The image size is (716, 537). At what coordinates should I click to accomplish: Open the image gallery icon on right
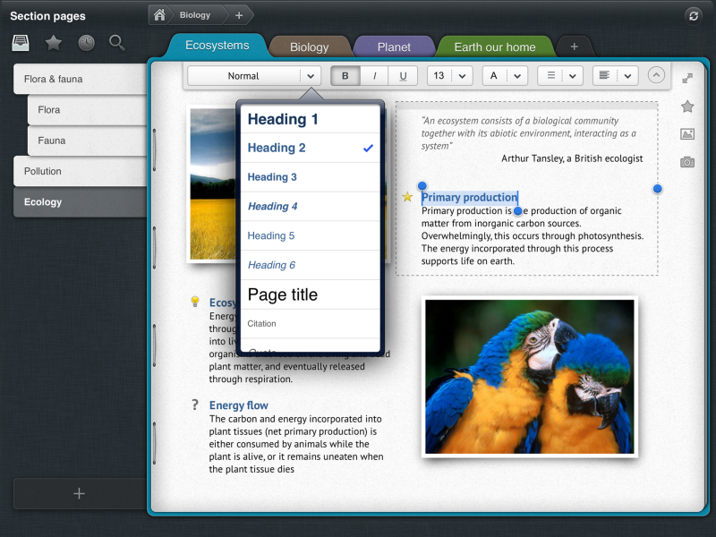pos(687,134)
